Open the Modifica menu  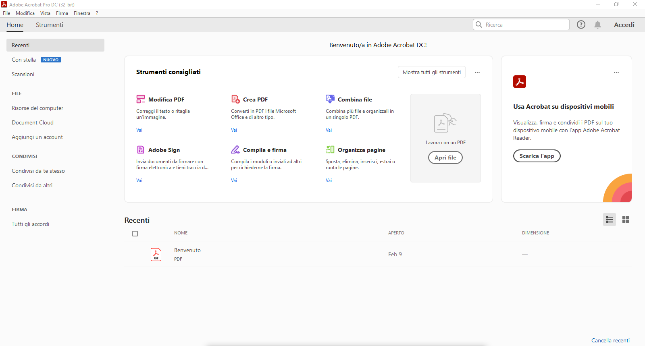click(x=25, y=13)
